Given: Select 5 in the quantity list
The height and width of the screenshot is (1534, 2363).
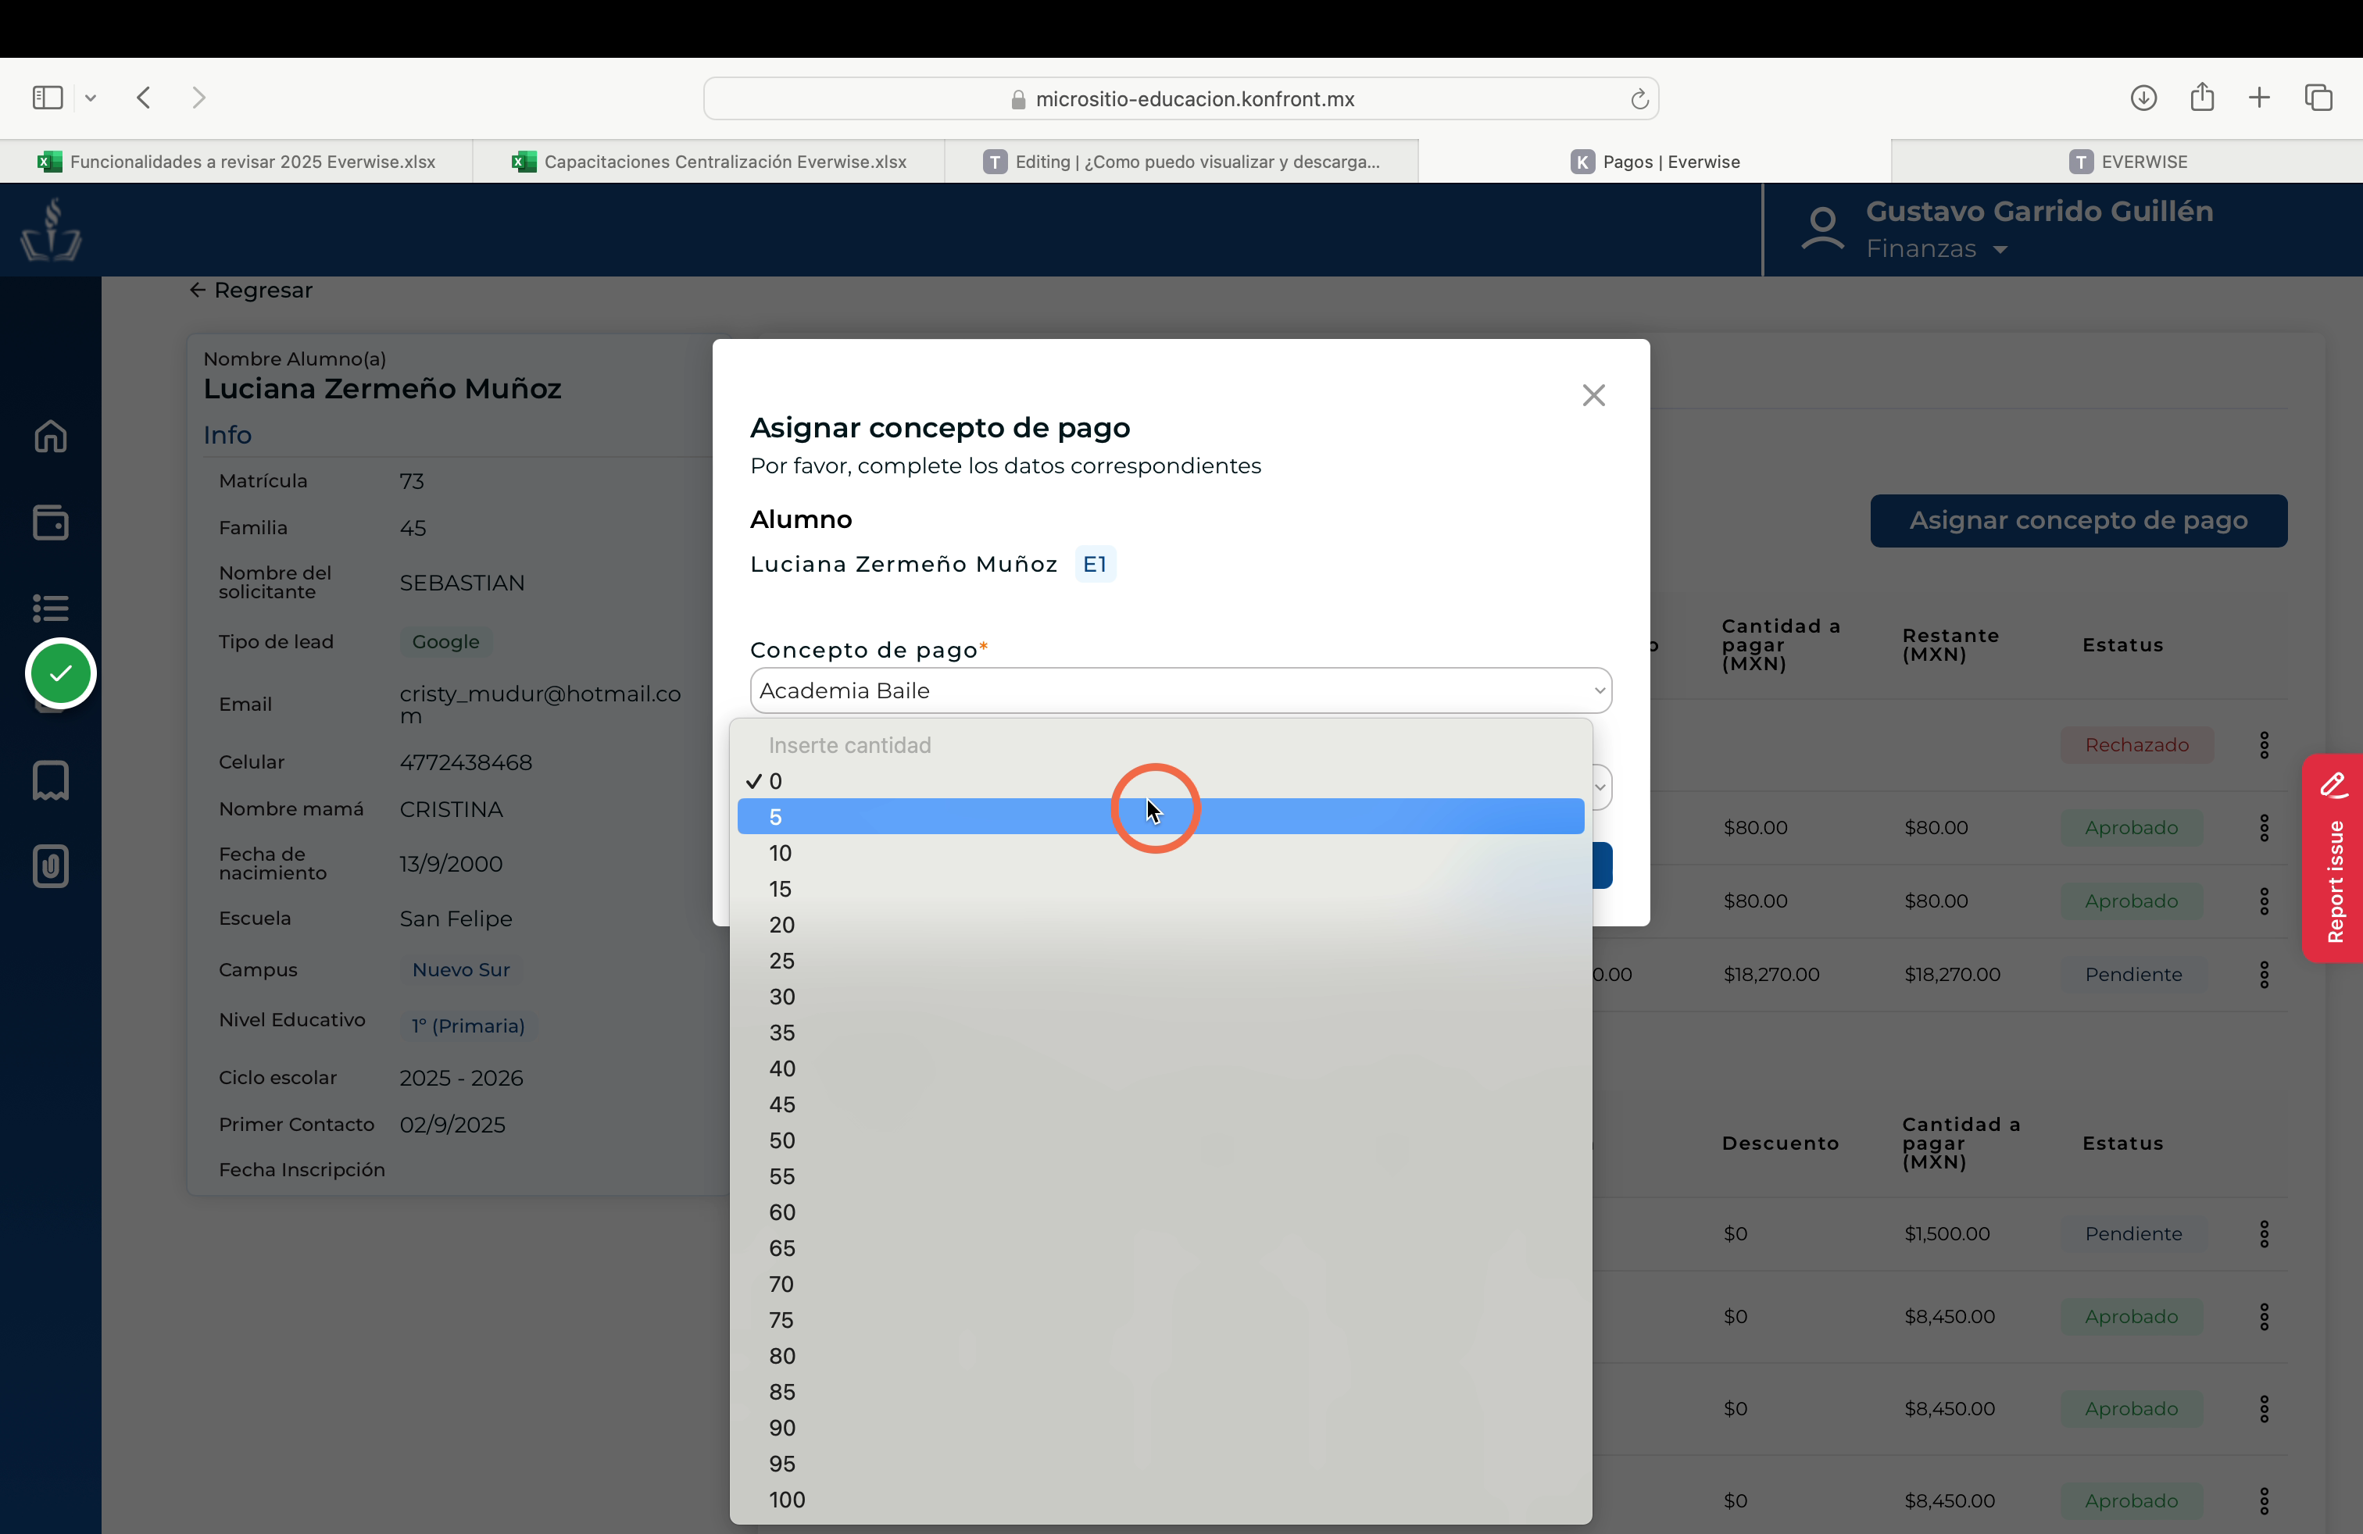Looking at the screenshot, I should coord(1160,817).
